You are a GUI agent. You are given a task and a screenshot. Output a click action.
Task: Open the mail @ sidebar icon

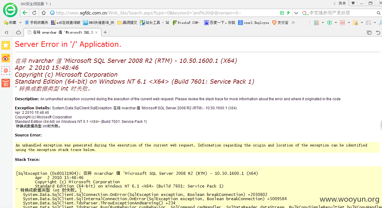coord(6,71)
